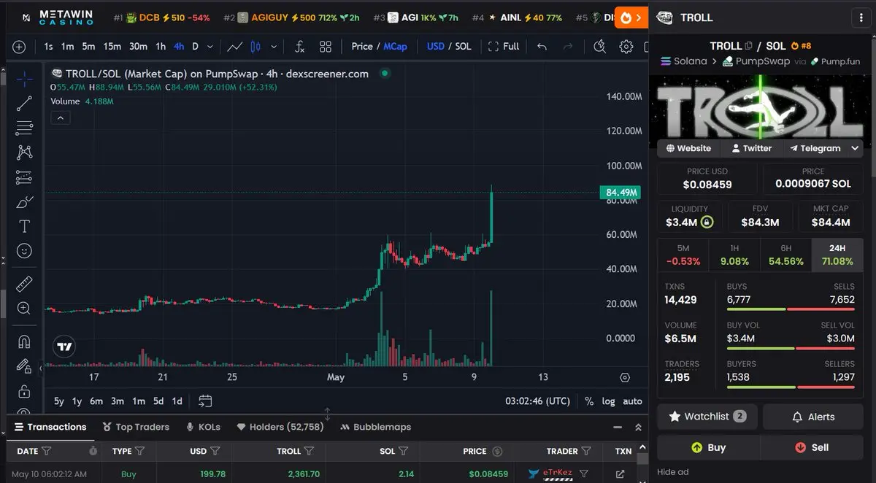The height and width of the screenshot is (483, 876).
Task: Filter by TRADER column
Action: point(585,451)
